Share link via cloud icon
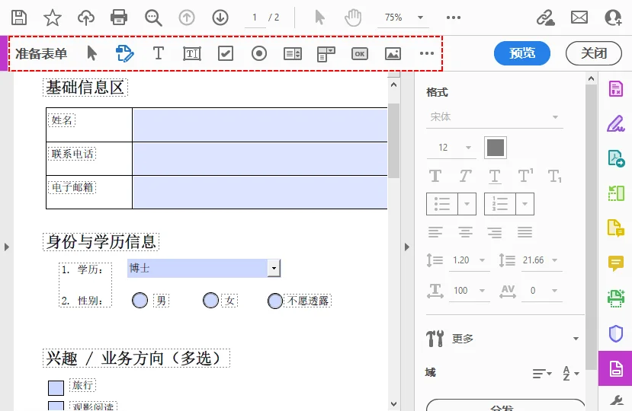632x411 pixels. click(x=545, y=18)
